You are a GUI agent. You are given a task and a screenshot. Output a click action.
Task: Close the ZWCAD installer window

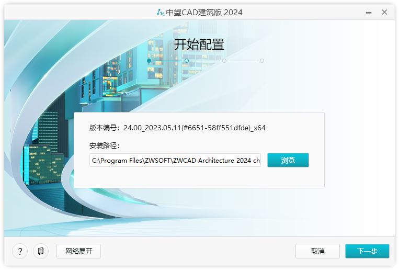click(384, 12)
